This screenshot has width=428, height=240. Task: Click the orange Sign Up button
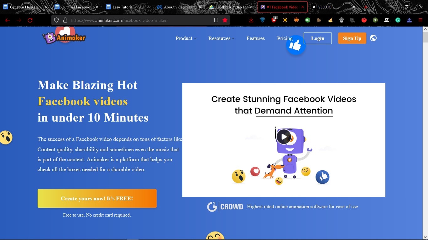[352, 38]
